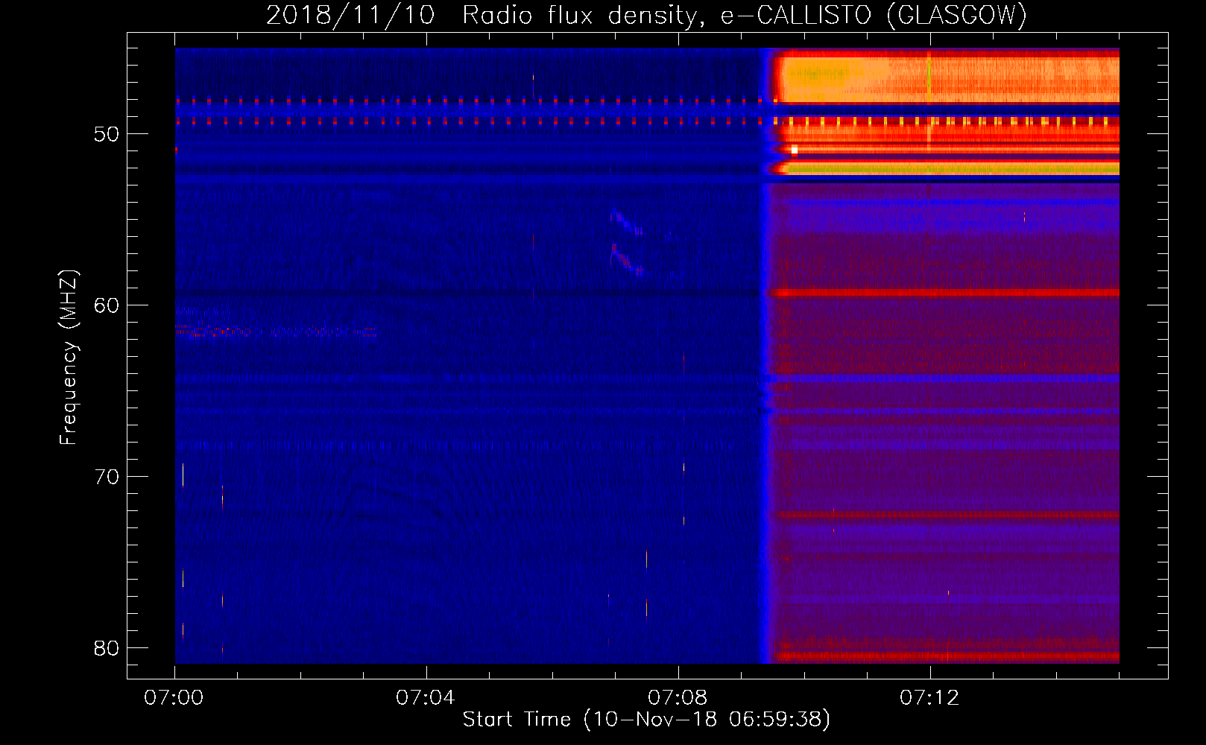Click the 50 frequency tick label

107,134
